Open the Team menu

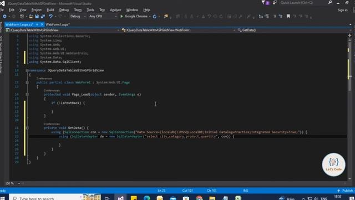pos(78,10)
